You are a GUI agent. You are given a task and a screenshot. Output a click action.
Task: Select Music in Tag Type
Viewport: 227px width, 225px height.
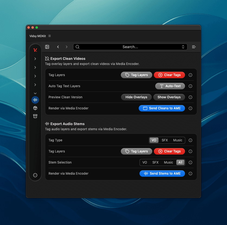[178, 140]
